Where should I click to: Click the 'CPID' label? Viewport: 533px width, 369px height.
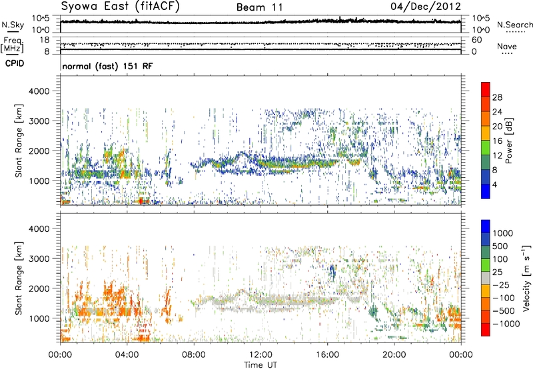[15, 63]
